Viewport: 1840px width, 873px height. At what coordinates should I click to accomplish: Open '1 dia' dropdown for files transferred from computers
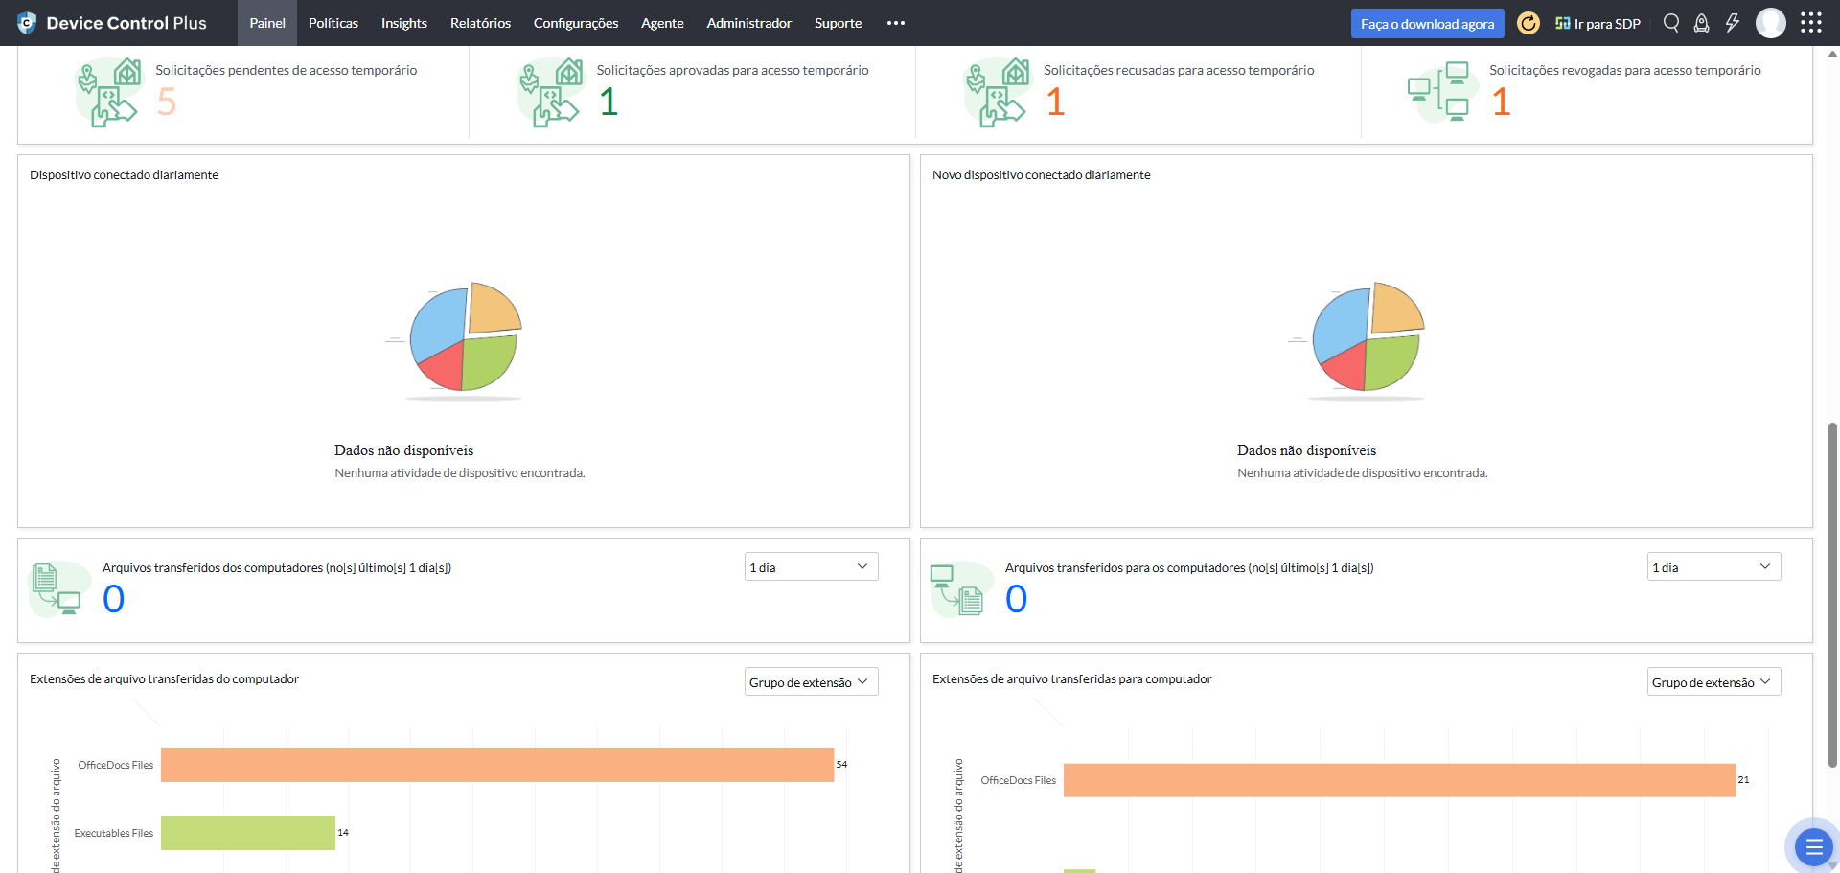point(811,567)
